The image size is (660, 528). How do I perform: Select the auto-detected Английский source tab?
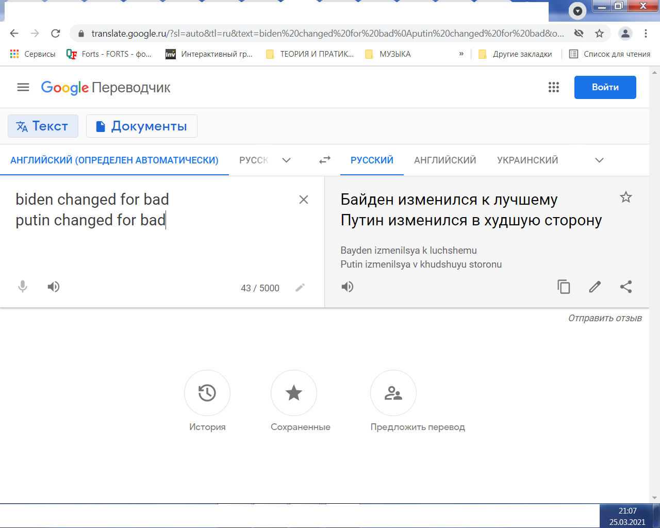click(114, 160)
